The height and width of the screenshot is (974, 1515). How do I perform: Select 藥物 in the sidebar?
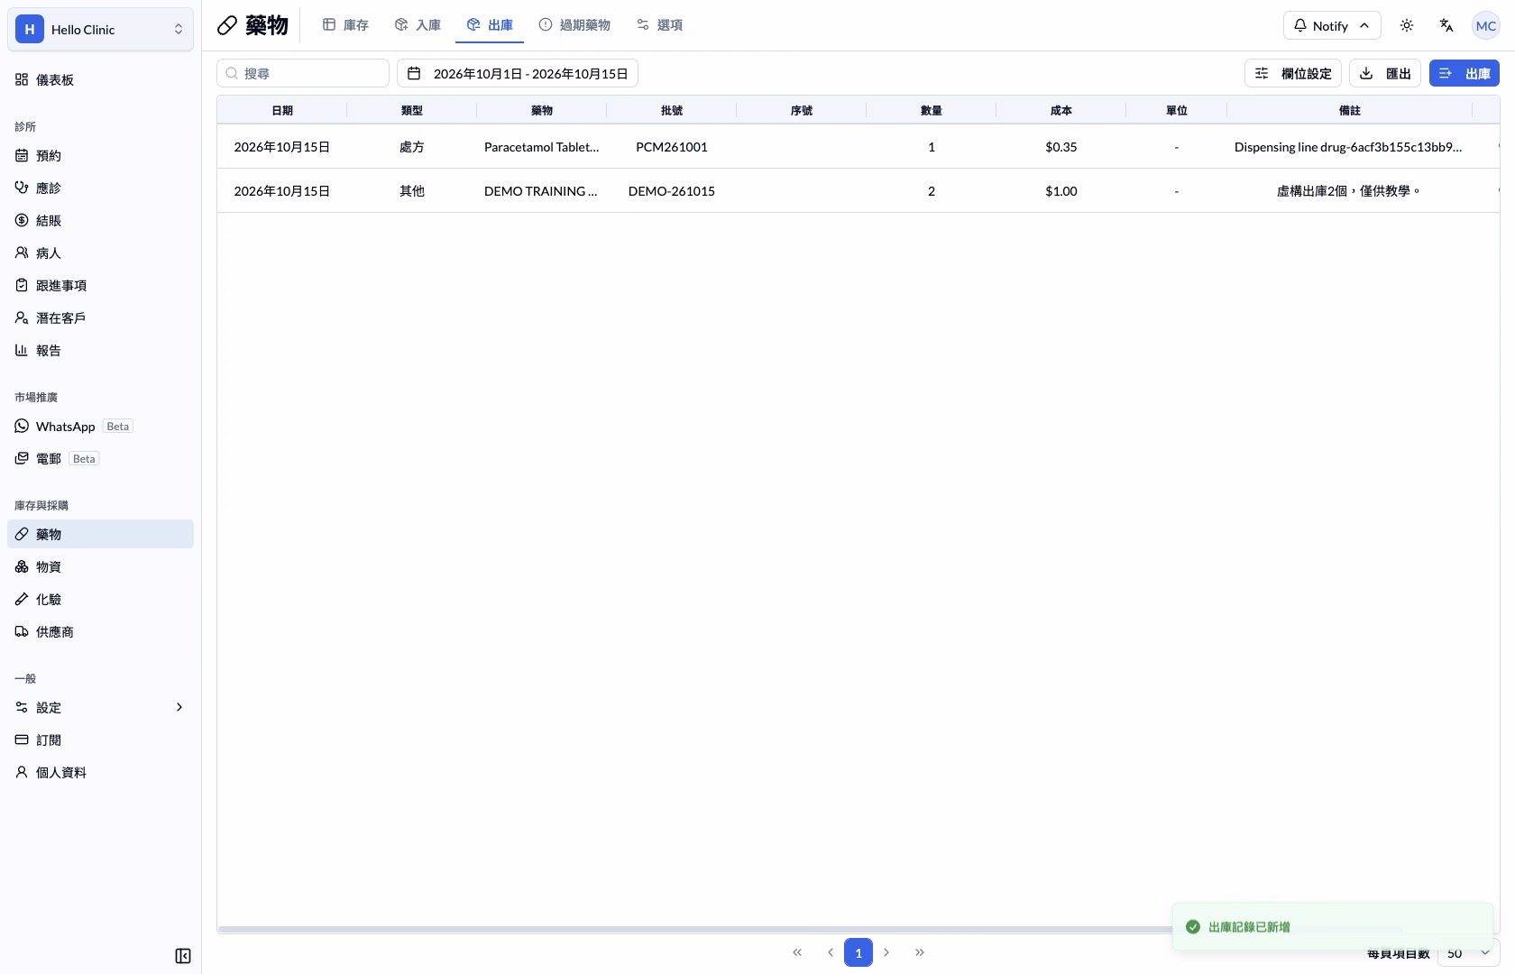[100, 534]
